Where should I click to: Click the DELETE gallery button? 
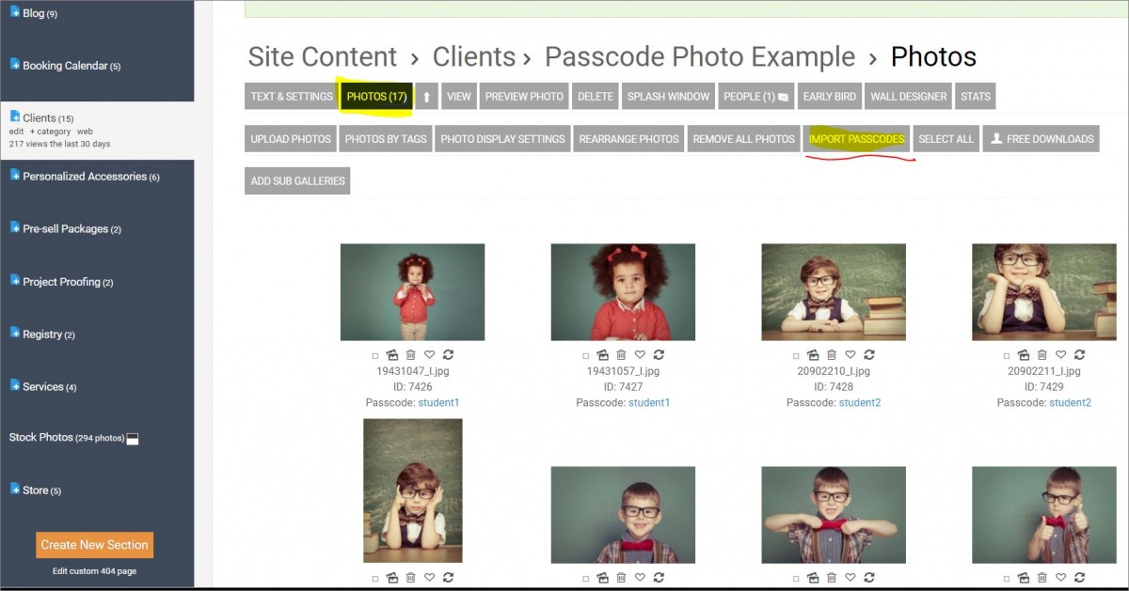[x=596, y=96]
